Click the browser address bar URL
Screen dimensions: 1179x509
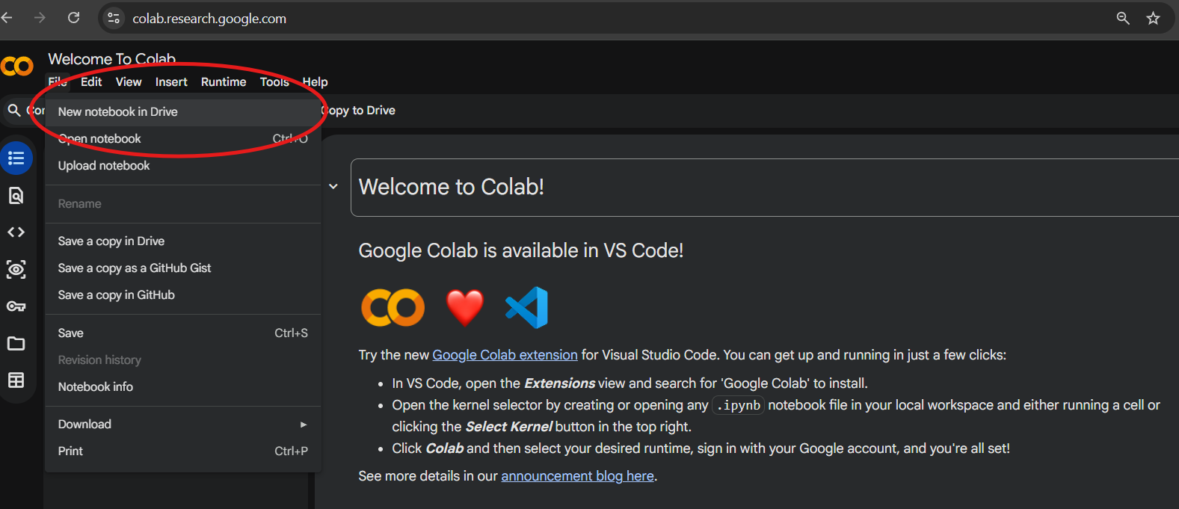[x=209, y=19]
